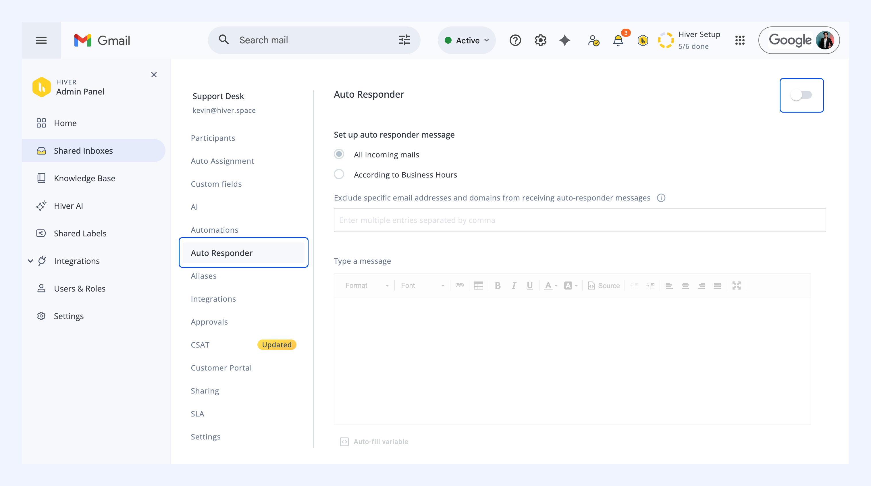Decrease indent in the editor
This screenshot has width=871, height=486.
[634, 286]
